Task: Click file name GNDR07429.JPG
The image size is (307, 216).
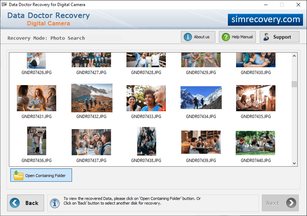Action: pyautogui.click(x=201, y=73)
